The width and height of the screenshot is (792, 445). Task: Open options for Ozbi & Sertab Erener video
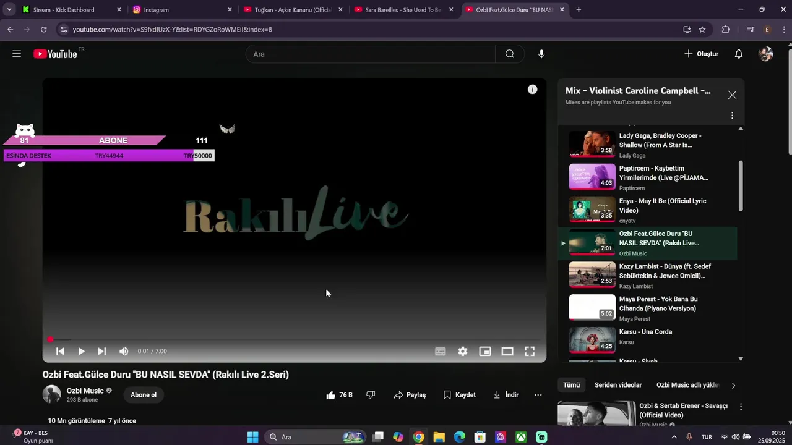(741, 407)
